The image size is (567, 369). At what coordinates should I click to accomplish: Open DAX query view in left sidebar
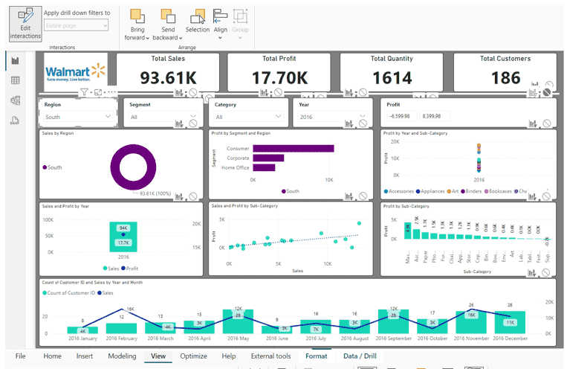point(15,121)
